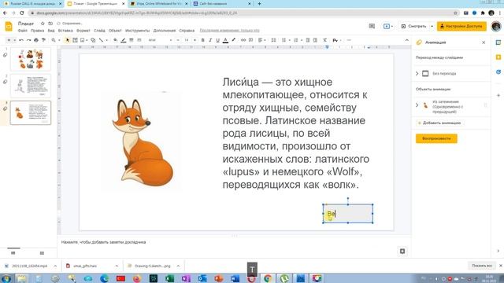Expand the Из затемнения animation entry
Screen dimensions: 504x283
click(x=417, y=105)
